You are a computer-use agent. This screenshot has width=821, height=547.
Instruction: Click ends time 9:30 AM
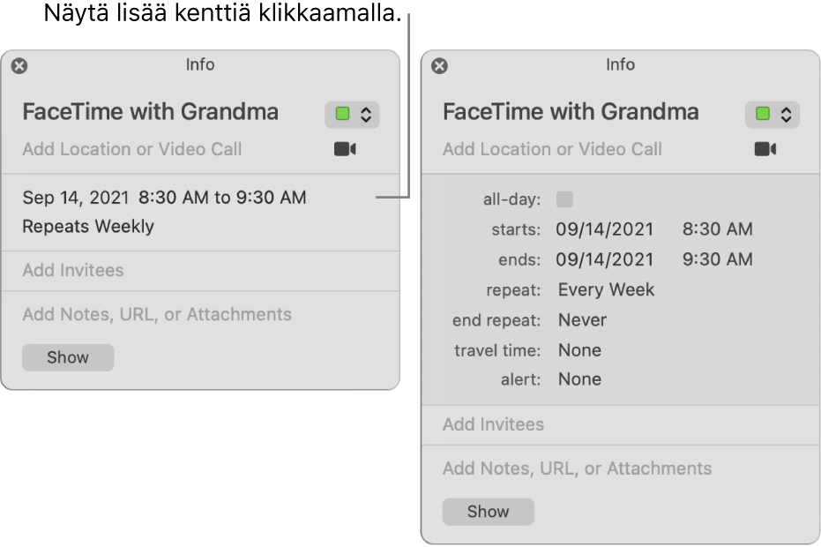[x=717, y=259]
